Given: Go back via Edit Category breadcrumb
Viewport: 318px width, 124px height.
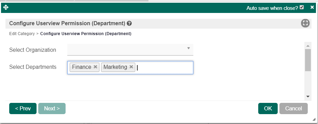Looking at the screenshot, I should (22, 34).
